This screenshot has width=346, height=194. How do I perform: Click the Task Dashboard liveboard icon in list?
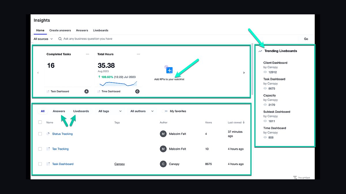coord(48,164)
